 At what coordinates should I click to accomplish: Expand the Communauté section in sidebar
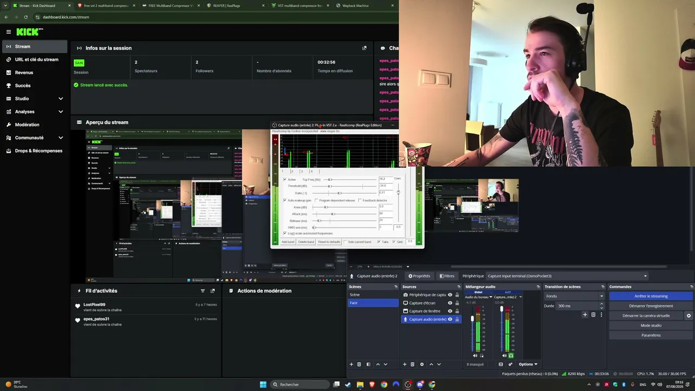point(61,137)
